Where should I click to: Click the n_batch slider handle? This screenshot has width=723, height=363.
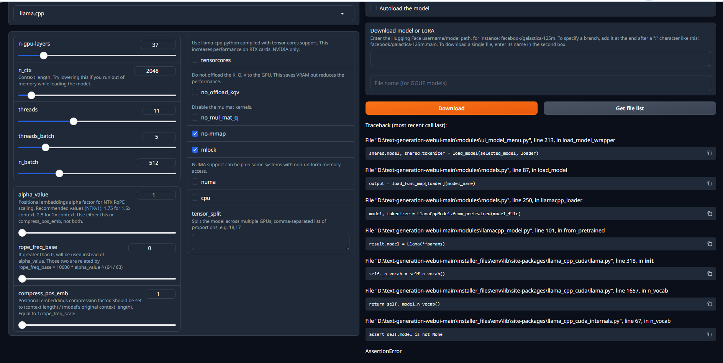pos(59,173)
